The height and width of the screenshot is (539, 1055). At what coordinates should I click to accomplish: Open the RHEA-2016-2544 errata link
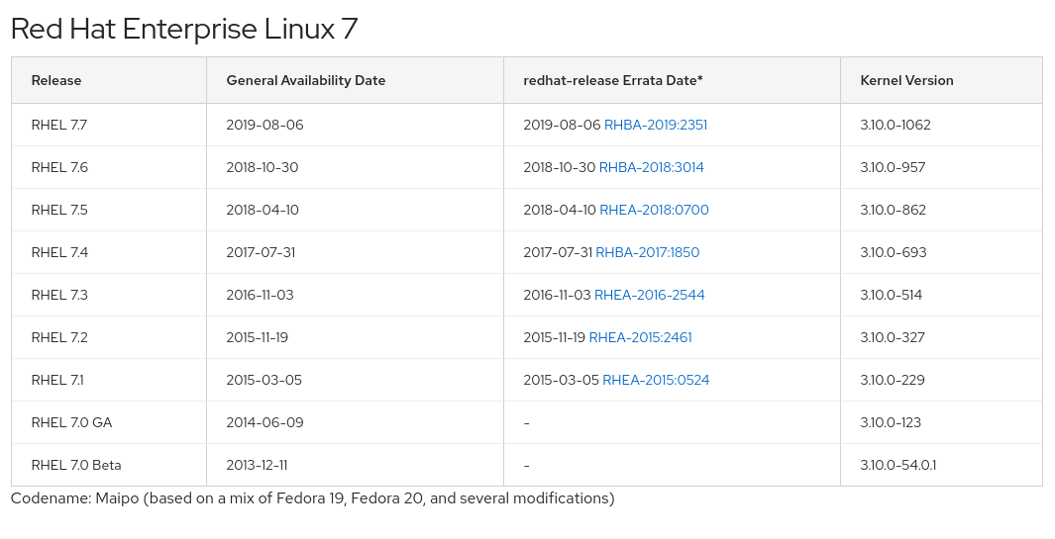click(x=649, y=295)
